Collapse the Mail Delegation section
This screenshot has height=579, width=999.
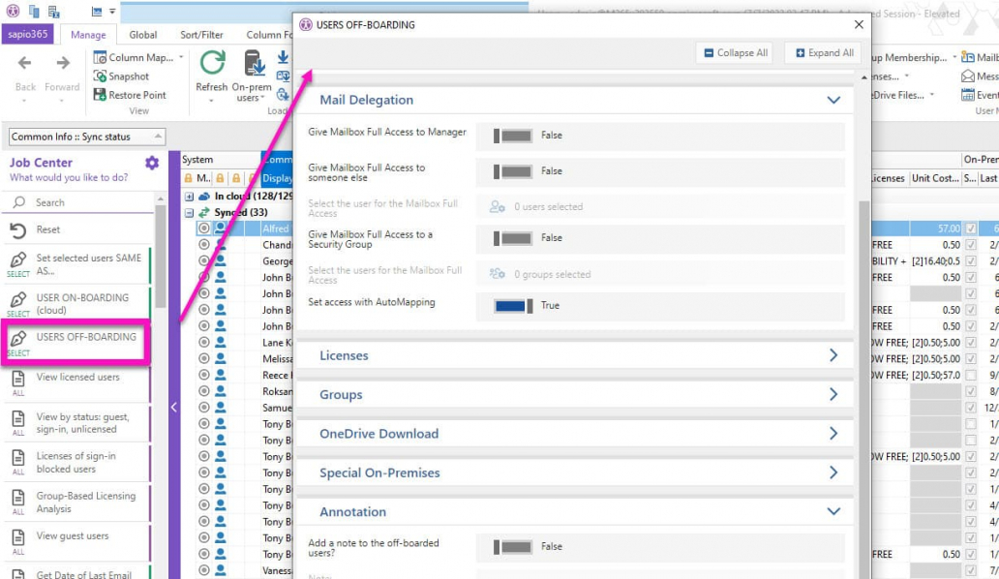click(x=833, y=100)
